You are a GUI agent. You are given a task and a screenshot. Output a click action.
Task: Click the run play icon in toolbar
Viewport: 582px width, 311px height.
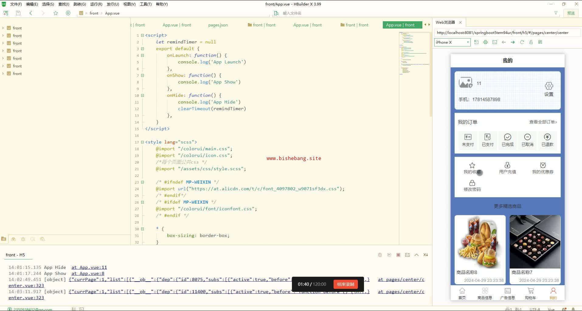tap(68, 13)
